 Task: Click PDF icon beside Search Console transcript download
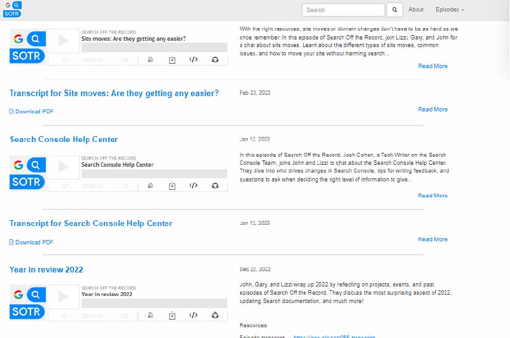[x=11, y=243]
